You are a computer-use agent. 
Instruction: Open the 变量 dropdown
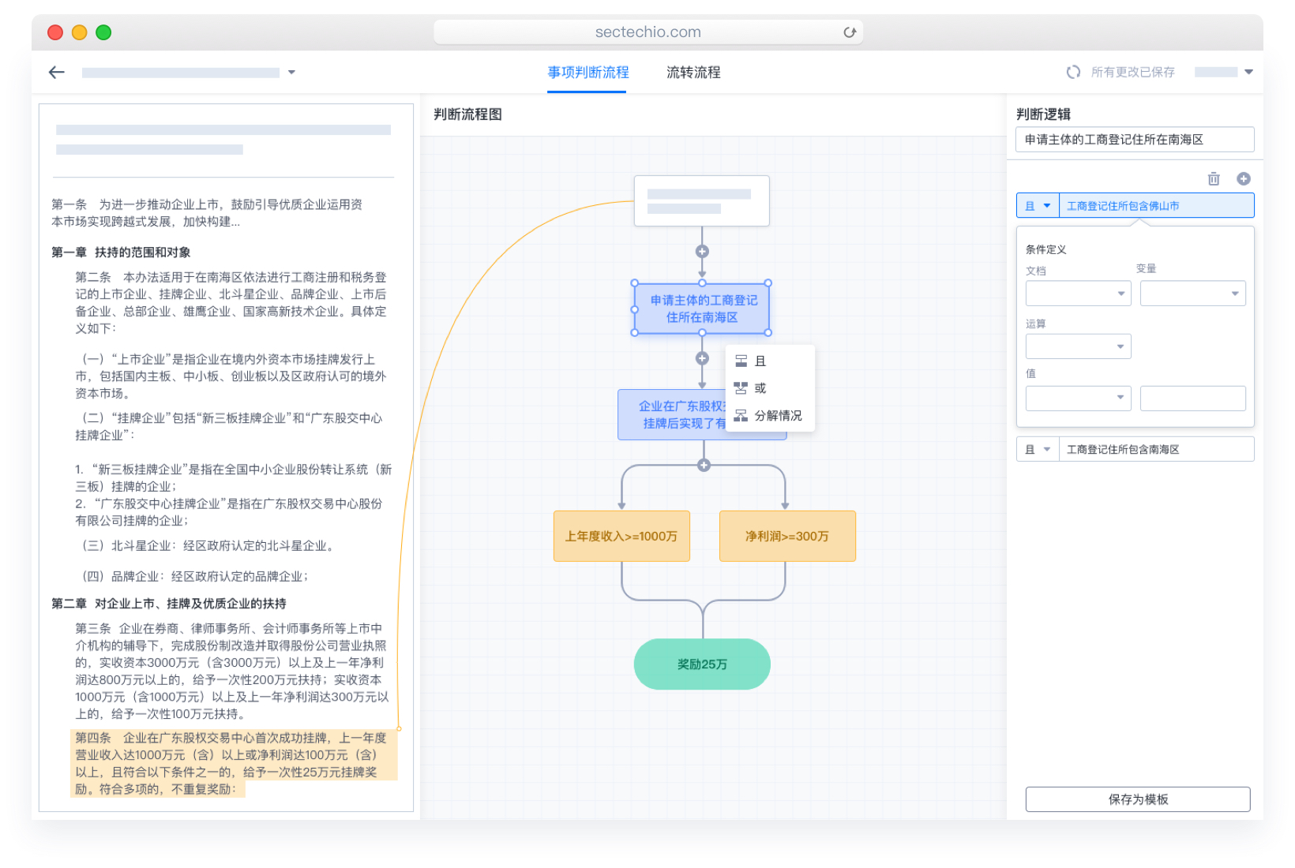(1192, 294)
